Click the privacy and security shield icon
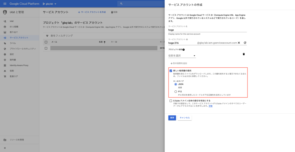 click(x=5, y=49)
